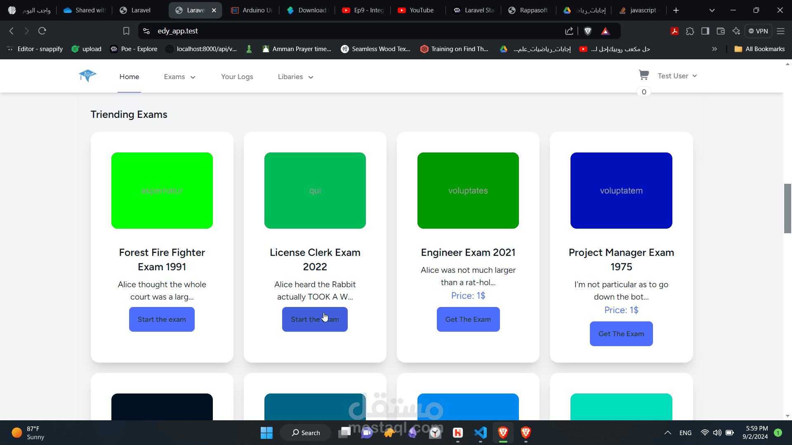Toggle the browser sidebar panel
Screen dimensions: 792x445
coord(705,31)
